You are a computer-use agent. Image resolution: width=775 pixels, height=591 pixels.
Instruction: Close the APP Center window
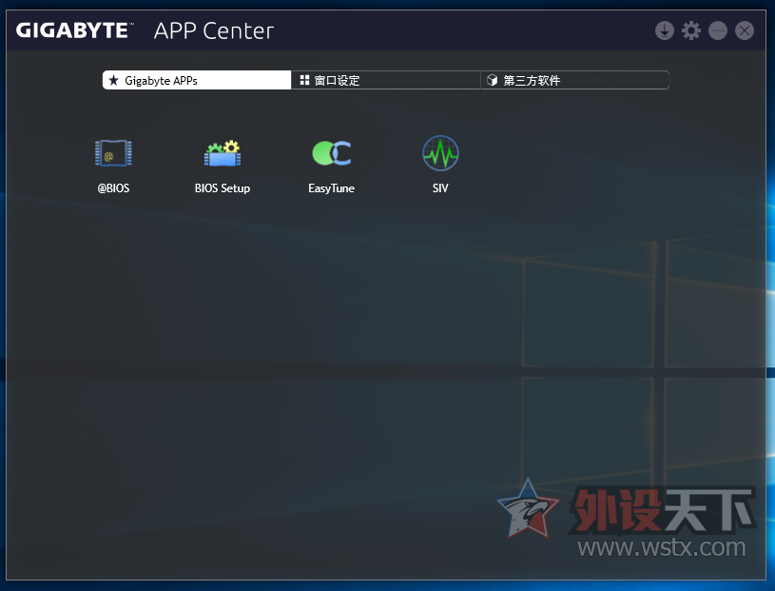pyautogui.click(x=745, y=30)
